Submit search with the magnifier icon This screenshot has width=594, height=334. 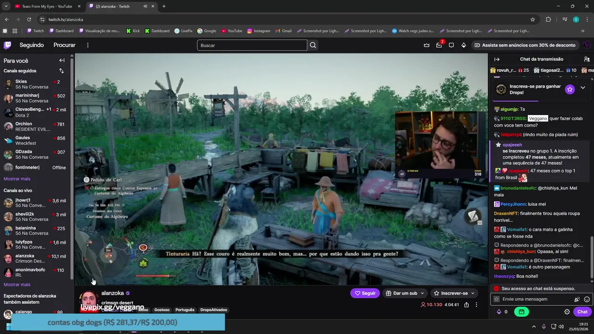tap(313, 45)
